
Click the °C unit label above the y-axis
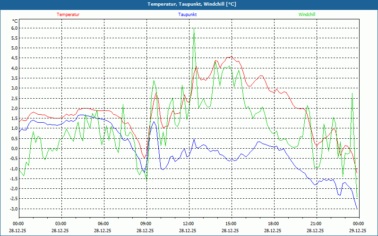pyautogui.click(x=15, y=21)
